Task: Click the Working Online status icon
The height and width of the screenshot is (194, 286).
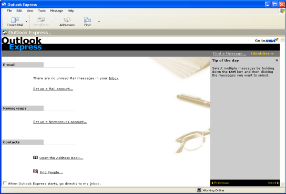Action: pos(199,190)
